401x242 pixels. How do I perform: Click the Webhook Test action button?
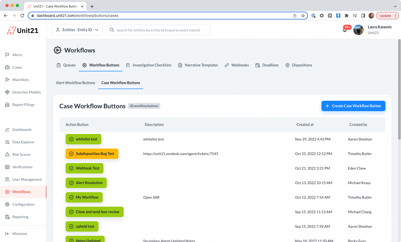pos(85,168)
